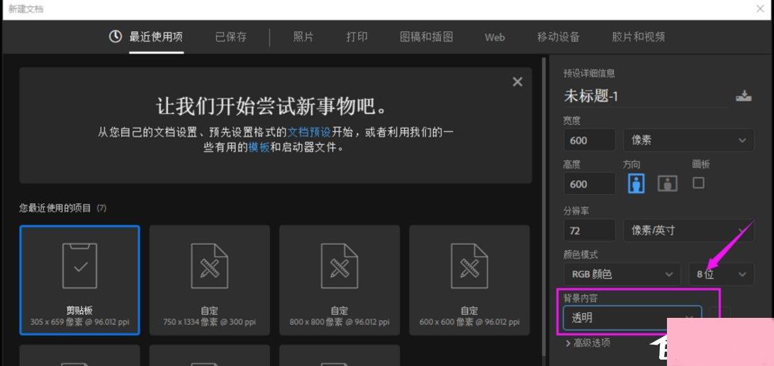Expand the 高级选项 advanced options

[x=588, y=343]
